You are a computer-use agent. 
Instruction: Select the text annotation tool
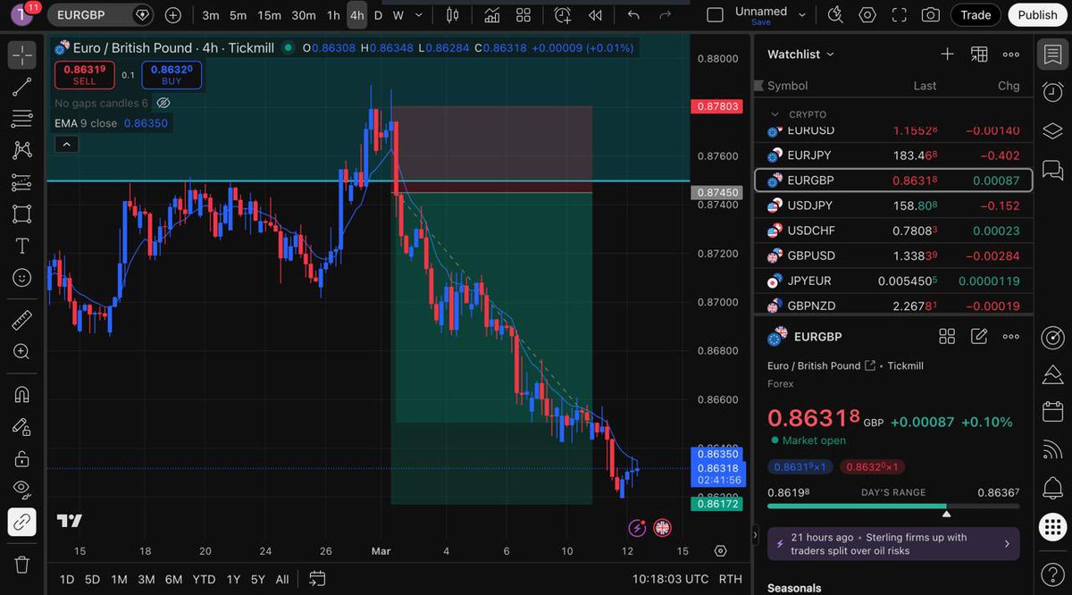[x=22, y=246]
